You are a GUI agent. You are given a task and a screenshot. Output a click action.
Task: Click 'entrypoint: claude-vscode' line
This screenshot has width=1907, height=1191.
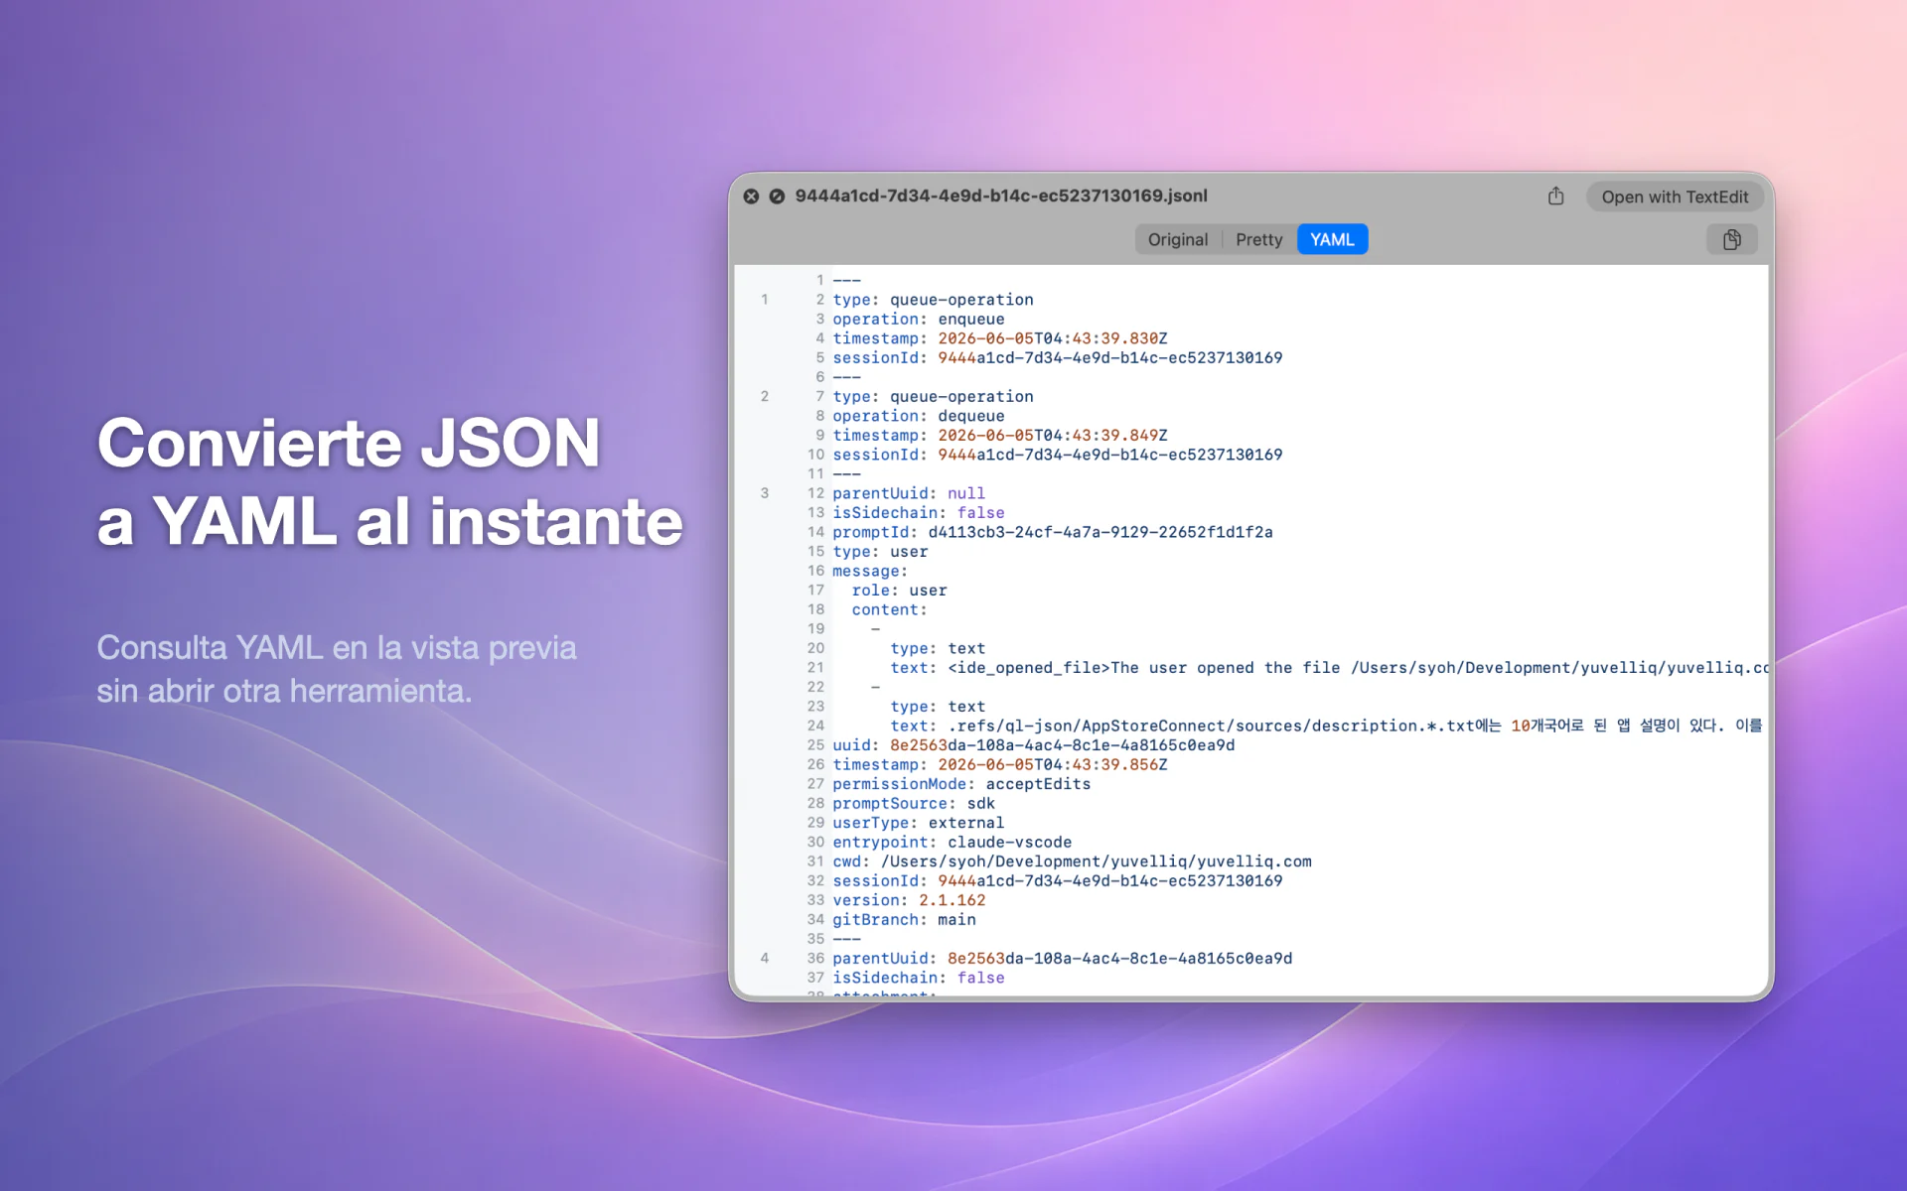[x=953, y=843]
